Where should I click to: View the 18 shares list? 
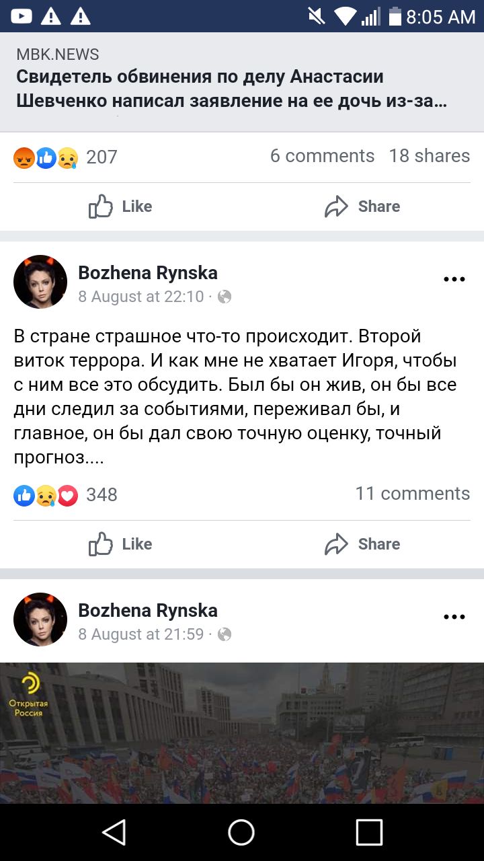coord(429,156)
